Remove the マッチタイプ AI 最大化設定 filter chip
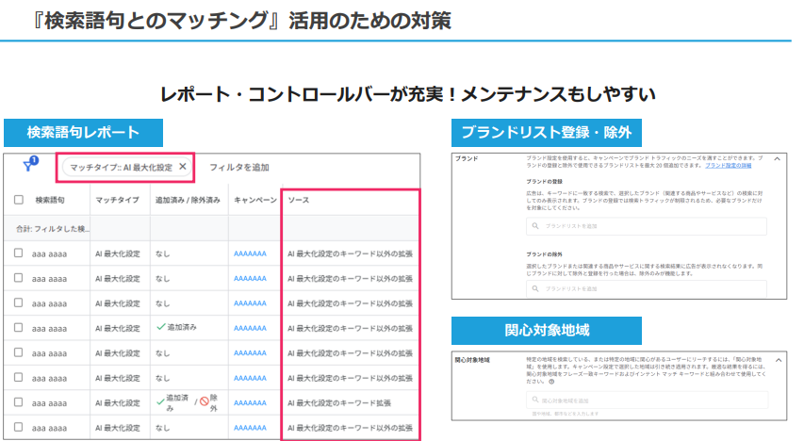 click(x=183, y=167)
